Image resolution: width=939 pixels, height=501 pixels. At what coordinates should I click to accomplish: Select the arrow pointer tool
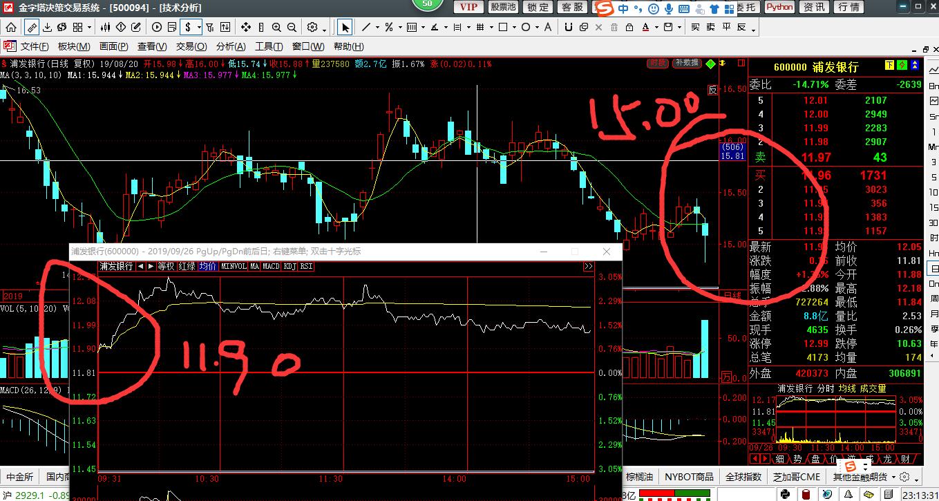(345, 27)
